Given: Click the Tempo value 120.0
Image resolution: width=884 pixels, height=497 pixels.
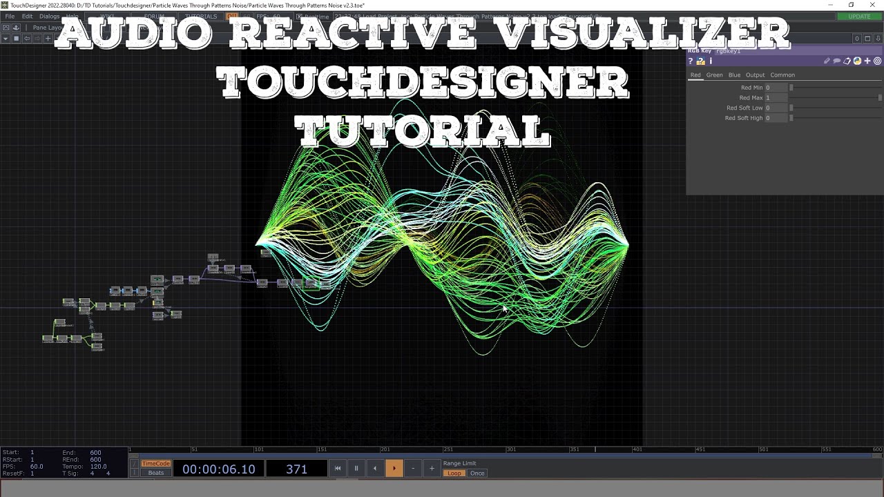Looking at the screenshot, I should [x=99, y=467].
